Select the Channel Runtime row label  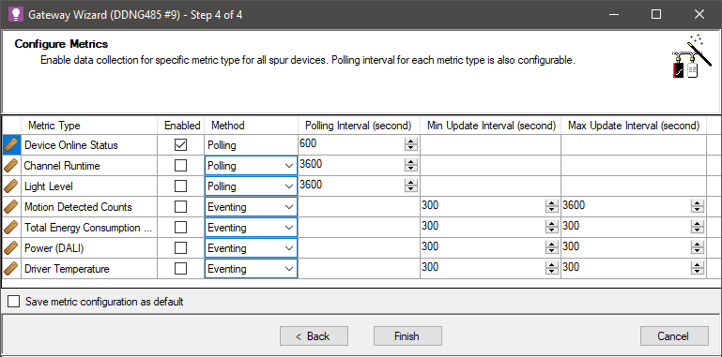point(62,166)
